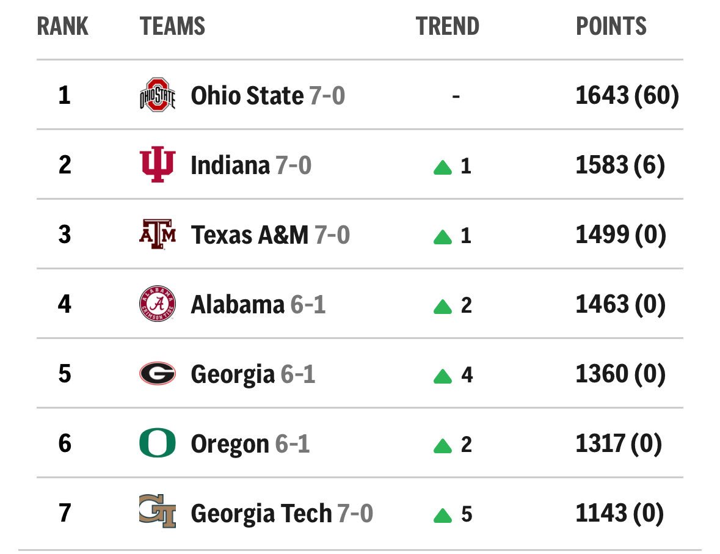
Task: Open the Ohio State team link
Action: point(247,96)
